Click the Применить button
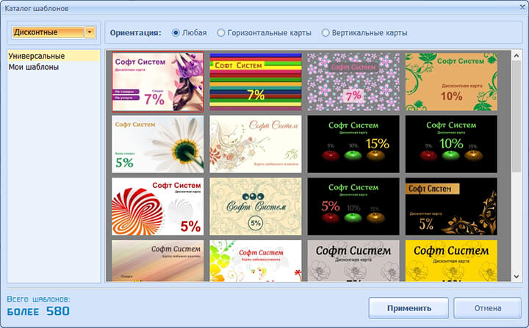Screen dimensions: 529x328 [409, 308]
